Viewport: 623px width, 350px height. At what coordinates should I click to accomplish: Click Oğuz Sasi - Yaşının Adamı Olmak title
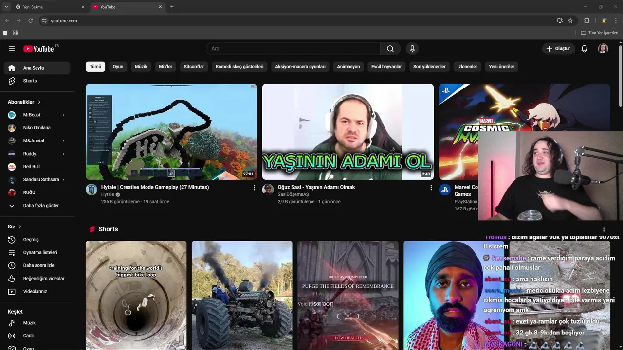click(316, 187)
